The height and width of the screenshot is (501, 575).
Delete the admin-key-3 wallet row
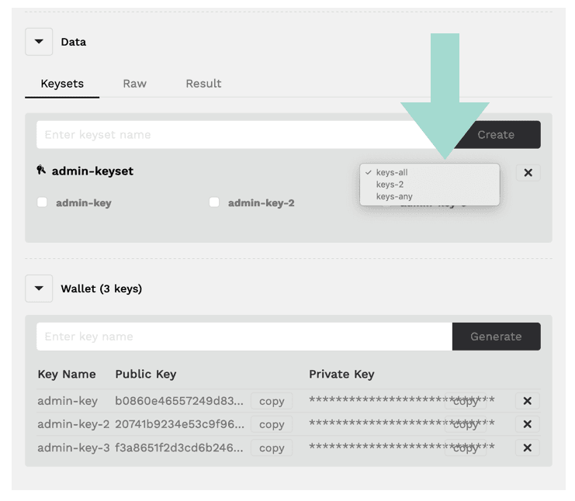(x=528, y=447)
